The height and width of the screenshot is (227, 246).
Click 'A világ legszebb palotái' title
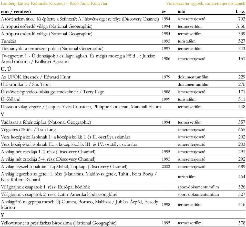click(24, 166)
